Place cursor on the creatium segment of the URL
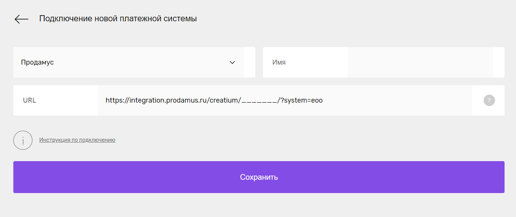 point(225,100)
